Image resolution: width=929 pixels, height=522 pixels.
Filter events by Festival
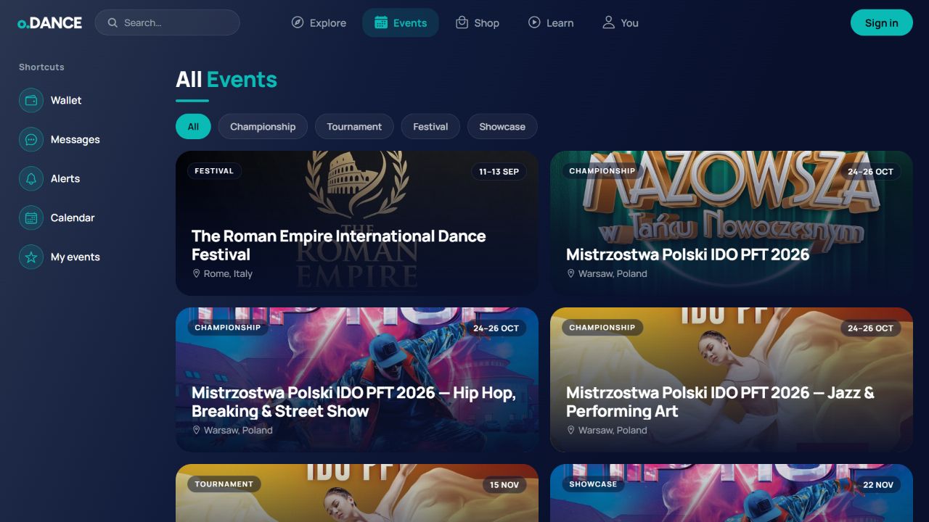430,126
